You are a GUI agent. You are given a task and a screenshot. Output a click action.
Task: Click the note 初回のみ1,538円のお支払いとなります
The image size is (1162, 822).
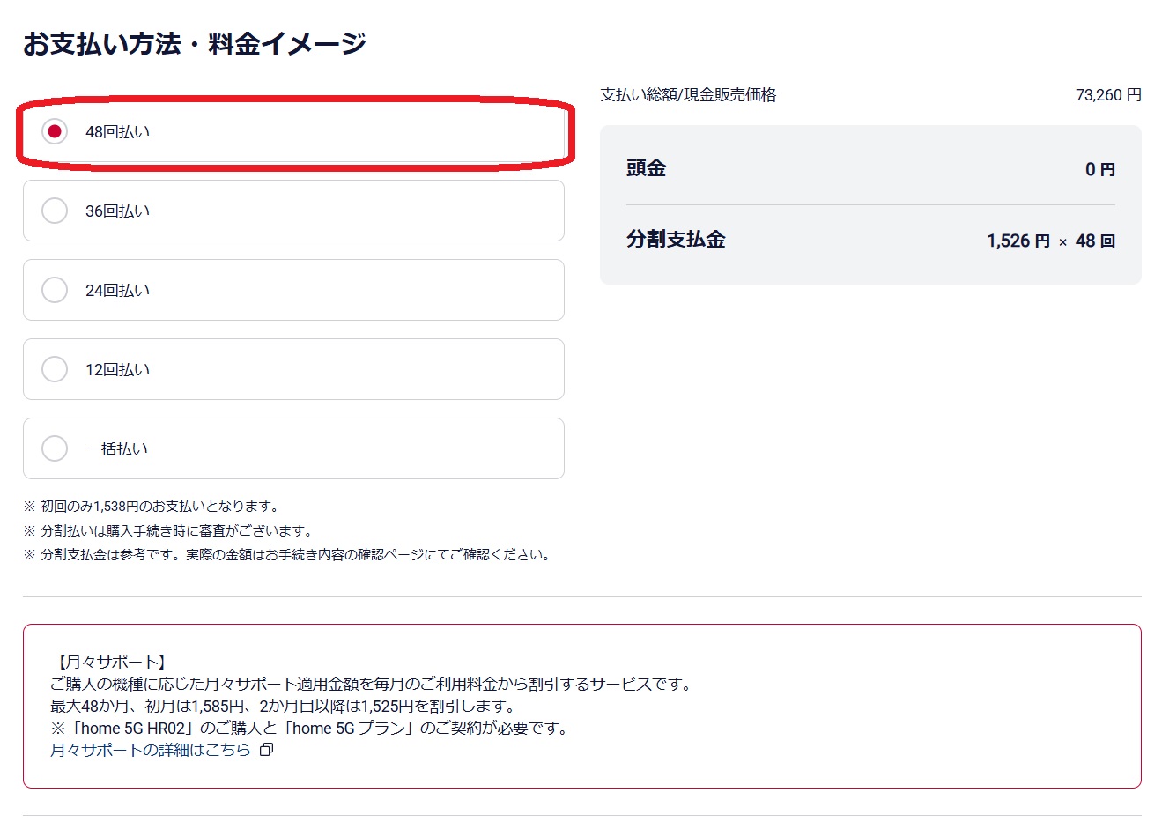tap(152, 507)
